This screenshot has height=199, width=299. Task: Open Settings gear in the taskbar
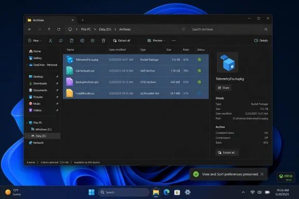tap(187, 192)
